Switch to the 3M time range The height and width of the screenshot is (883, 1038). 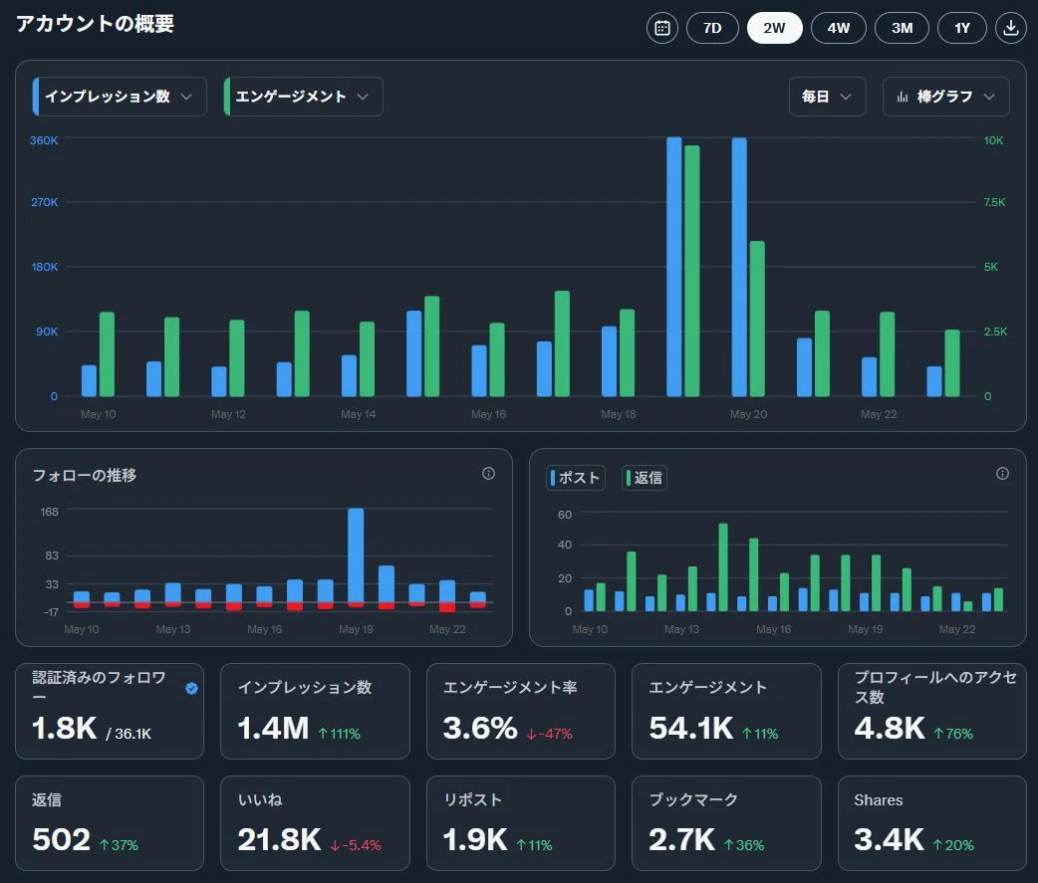coord(902,28)
